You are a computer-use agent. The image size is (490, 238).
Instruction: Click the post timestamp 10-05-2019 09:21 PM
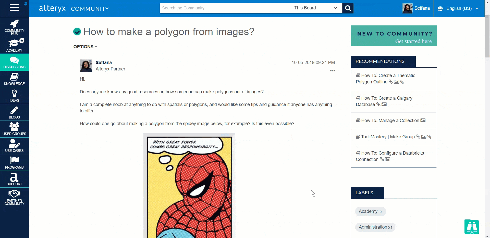coord(313,63)
